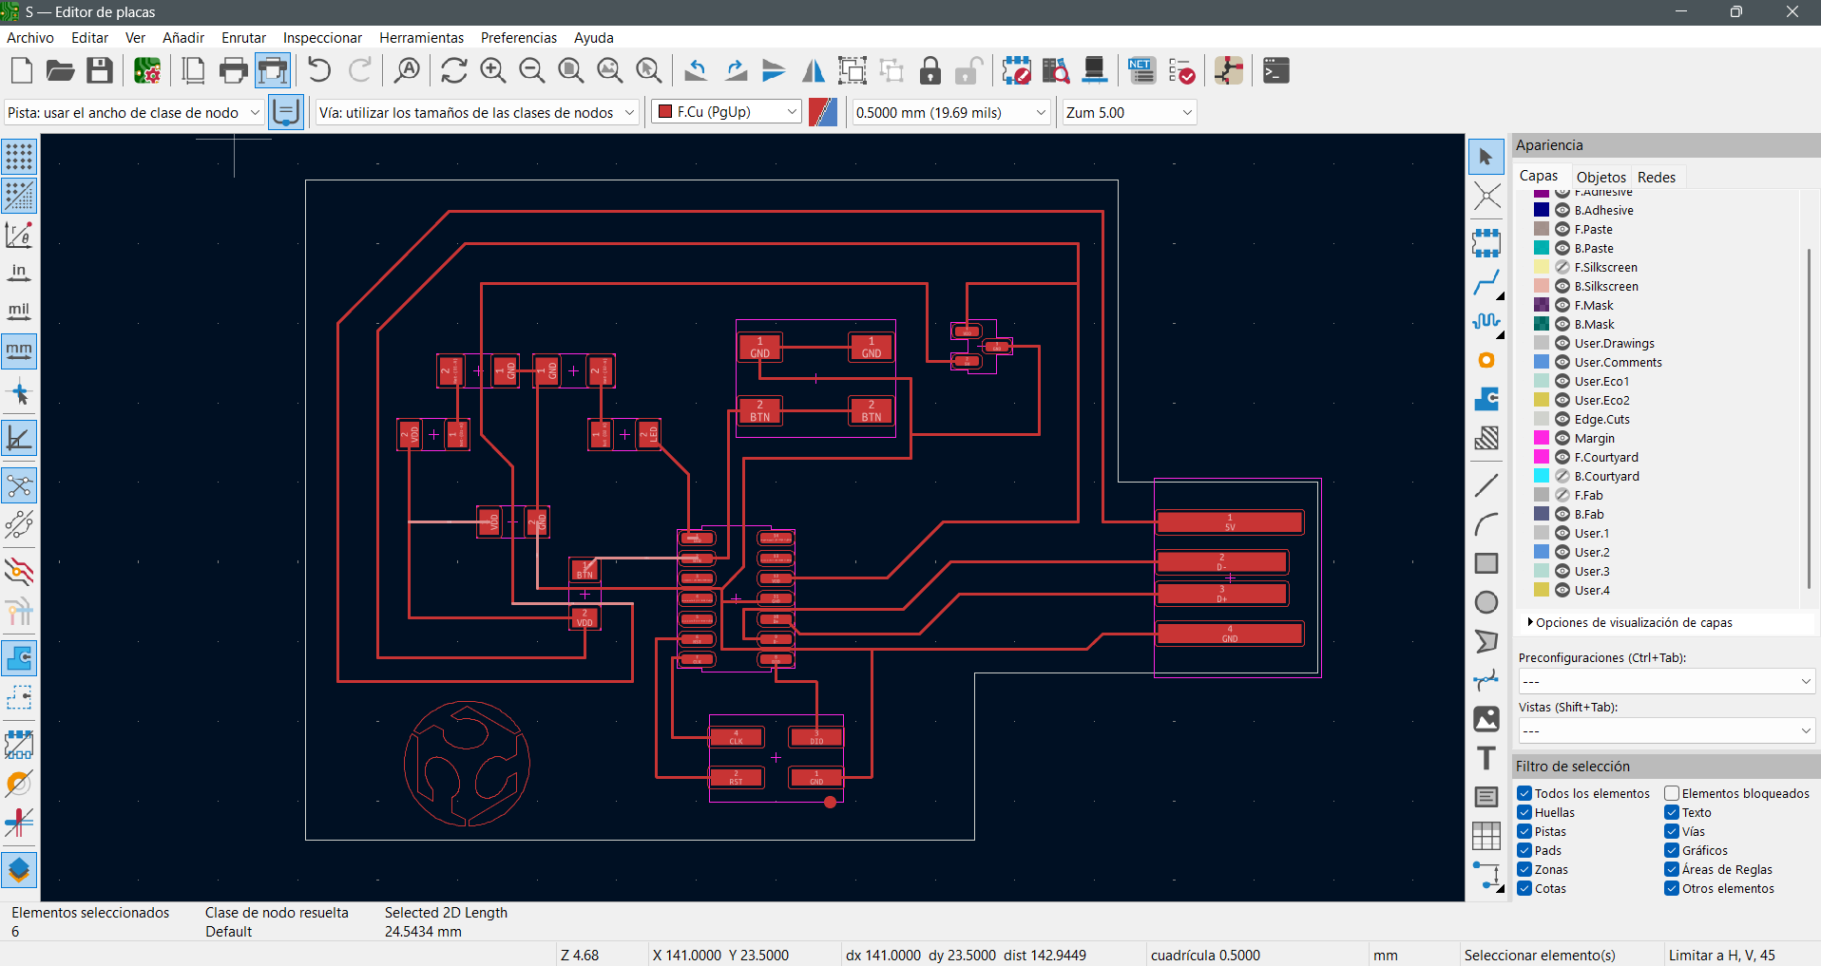The image size is (1821, 966).
Task: Enable the Elementos bloqueados checkbox
Action: point(1672,793)
